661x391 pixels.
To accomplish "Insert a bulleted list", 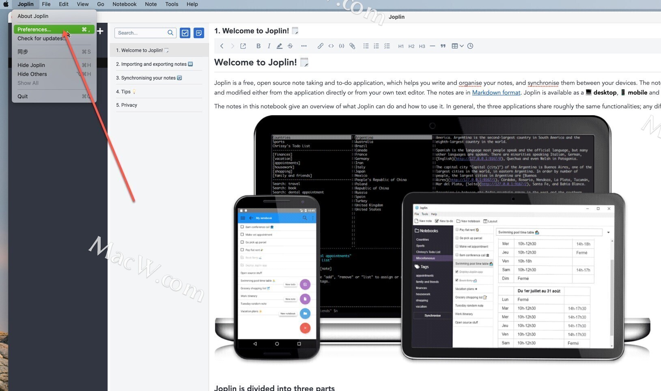I will pyautogui.click(x=366, y=46).
